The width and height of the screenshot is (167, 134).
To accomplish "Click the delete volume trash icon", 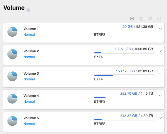I will pyautogui.click(x=150, y=19).
